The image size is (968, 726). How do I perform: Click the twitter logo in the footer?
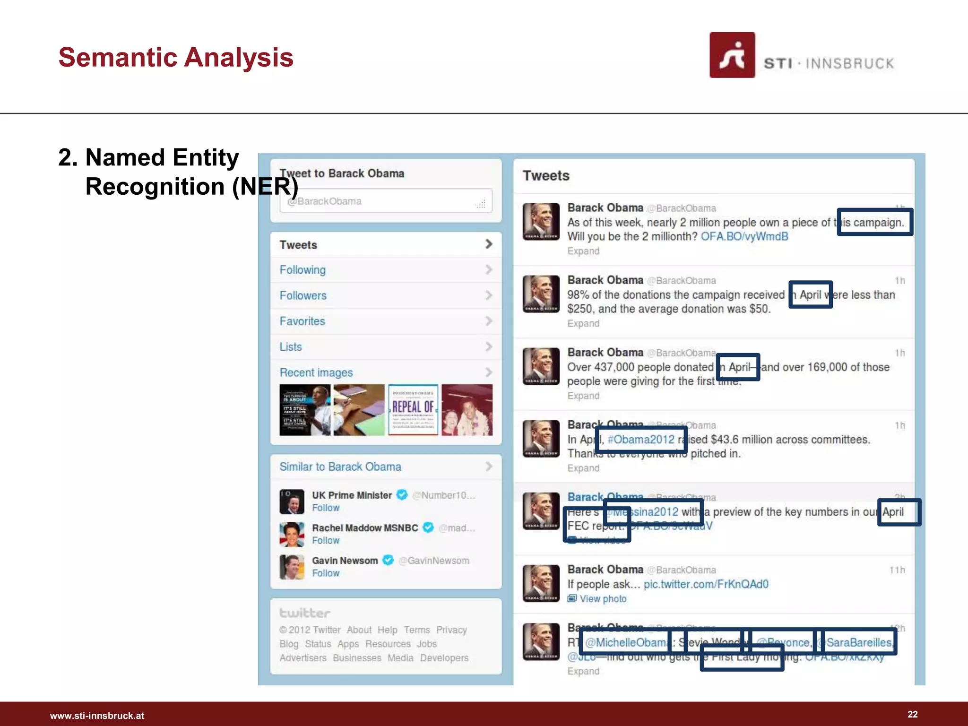305,613
